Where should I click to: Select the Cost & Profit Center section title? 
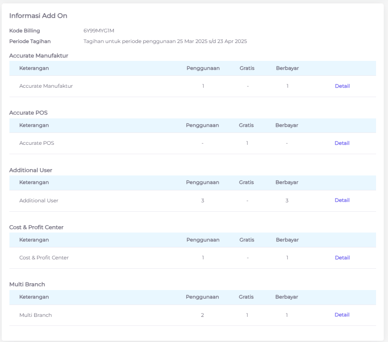pos(36,227)
